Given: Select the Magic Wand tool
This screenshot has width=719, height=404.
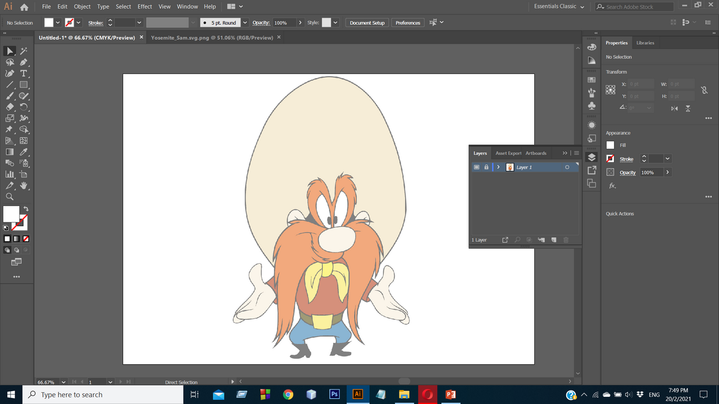Looking at the screenshot, I should pyautogui.click(x=24, y=51).
